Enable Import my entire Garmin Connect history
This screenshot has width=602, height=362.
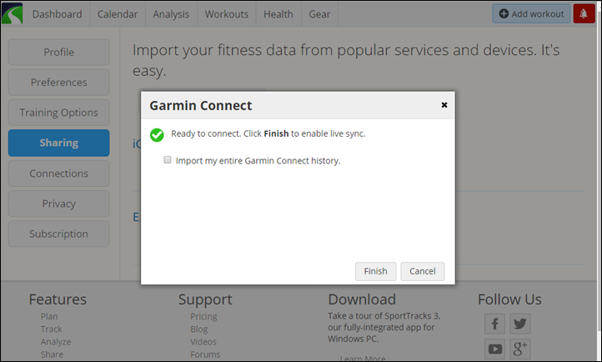pyautogui.click(x=168, y=159)
